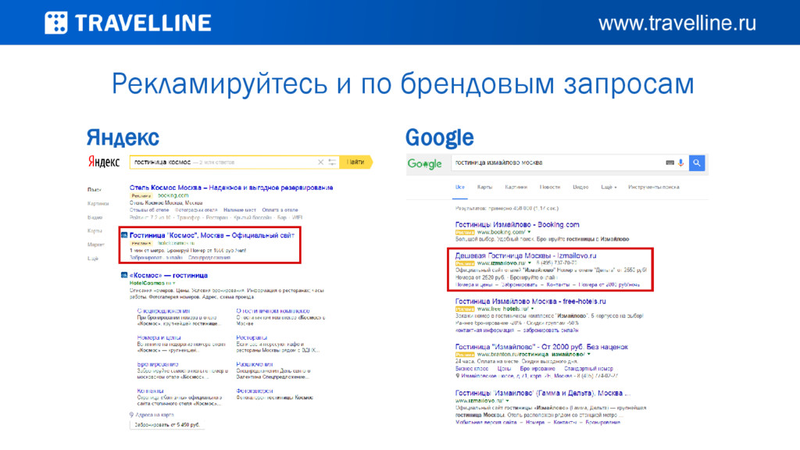Open the on-screen keyboard icon in Google search
Screen dimensions: 800x450
click(x=670, y=162)
